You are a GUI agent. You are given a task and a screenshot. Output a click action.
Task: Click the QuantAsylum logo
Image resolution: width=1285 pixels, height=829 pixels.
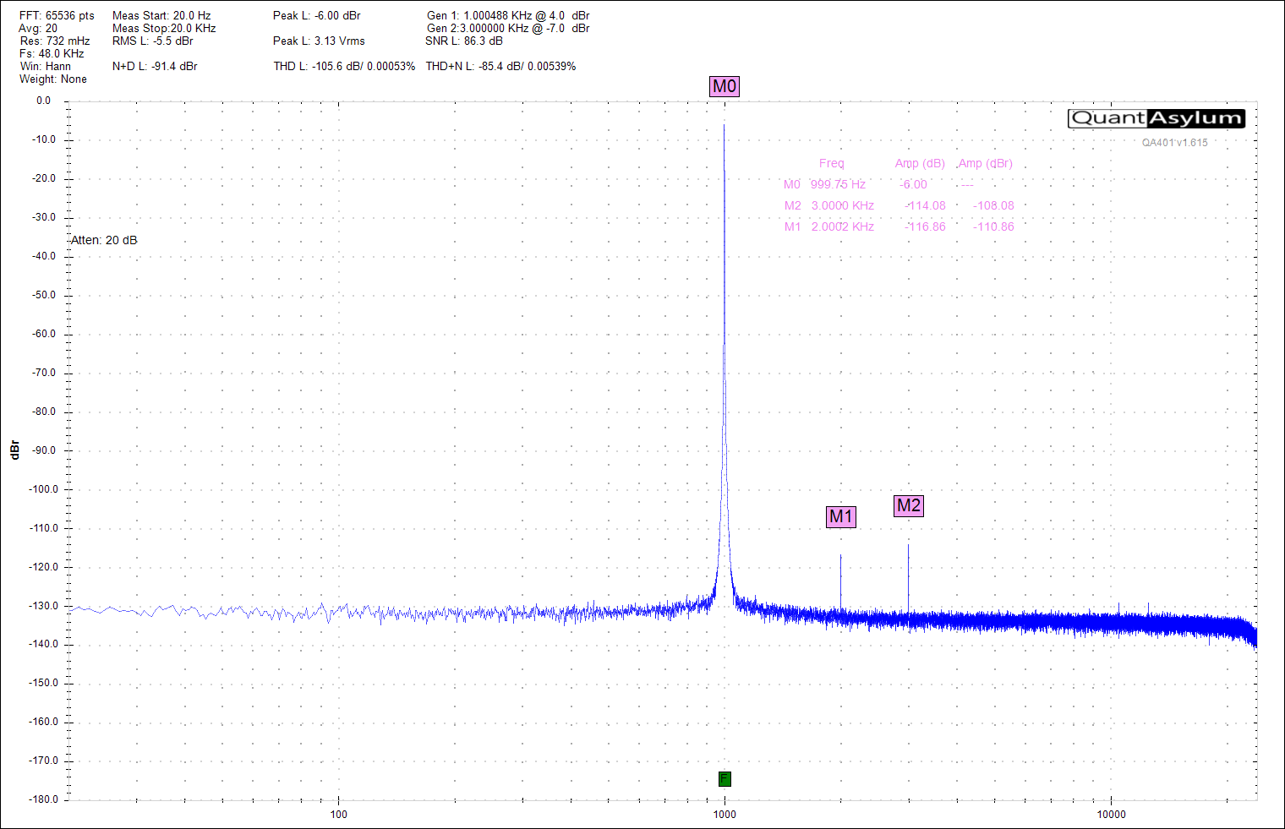click(1156, 118)
